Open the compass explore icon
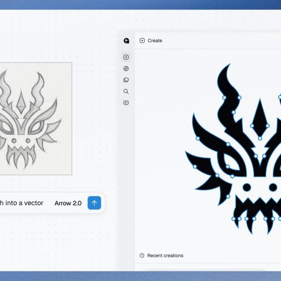The height and width of the screenshot is (281, 281). pyautogui.click(x=126, y=68)
